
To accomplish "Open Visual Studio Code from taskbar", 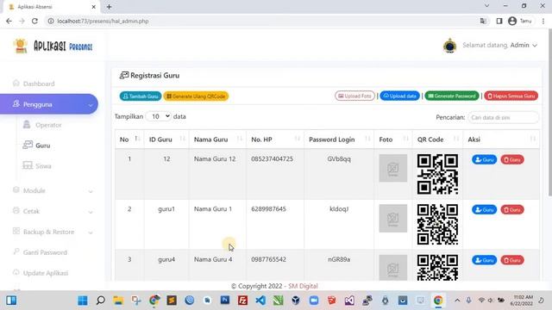I will pos(260,301).
